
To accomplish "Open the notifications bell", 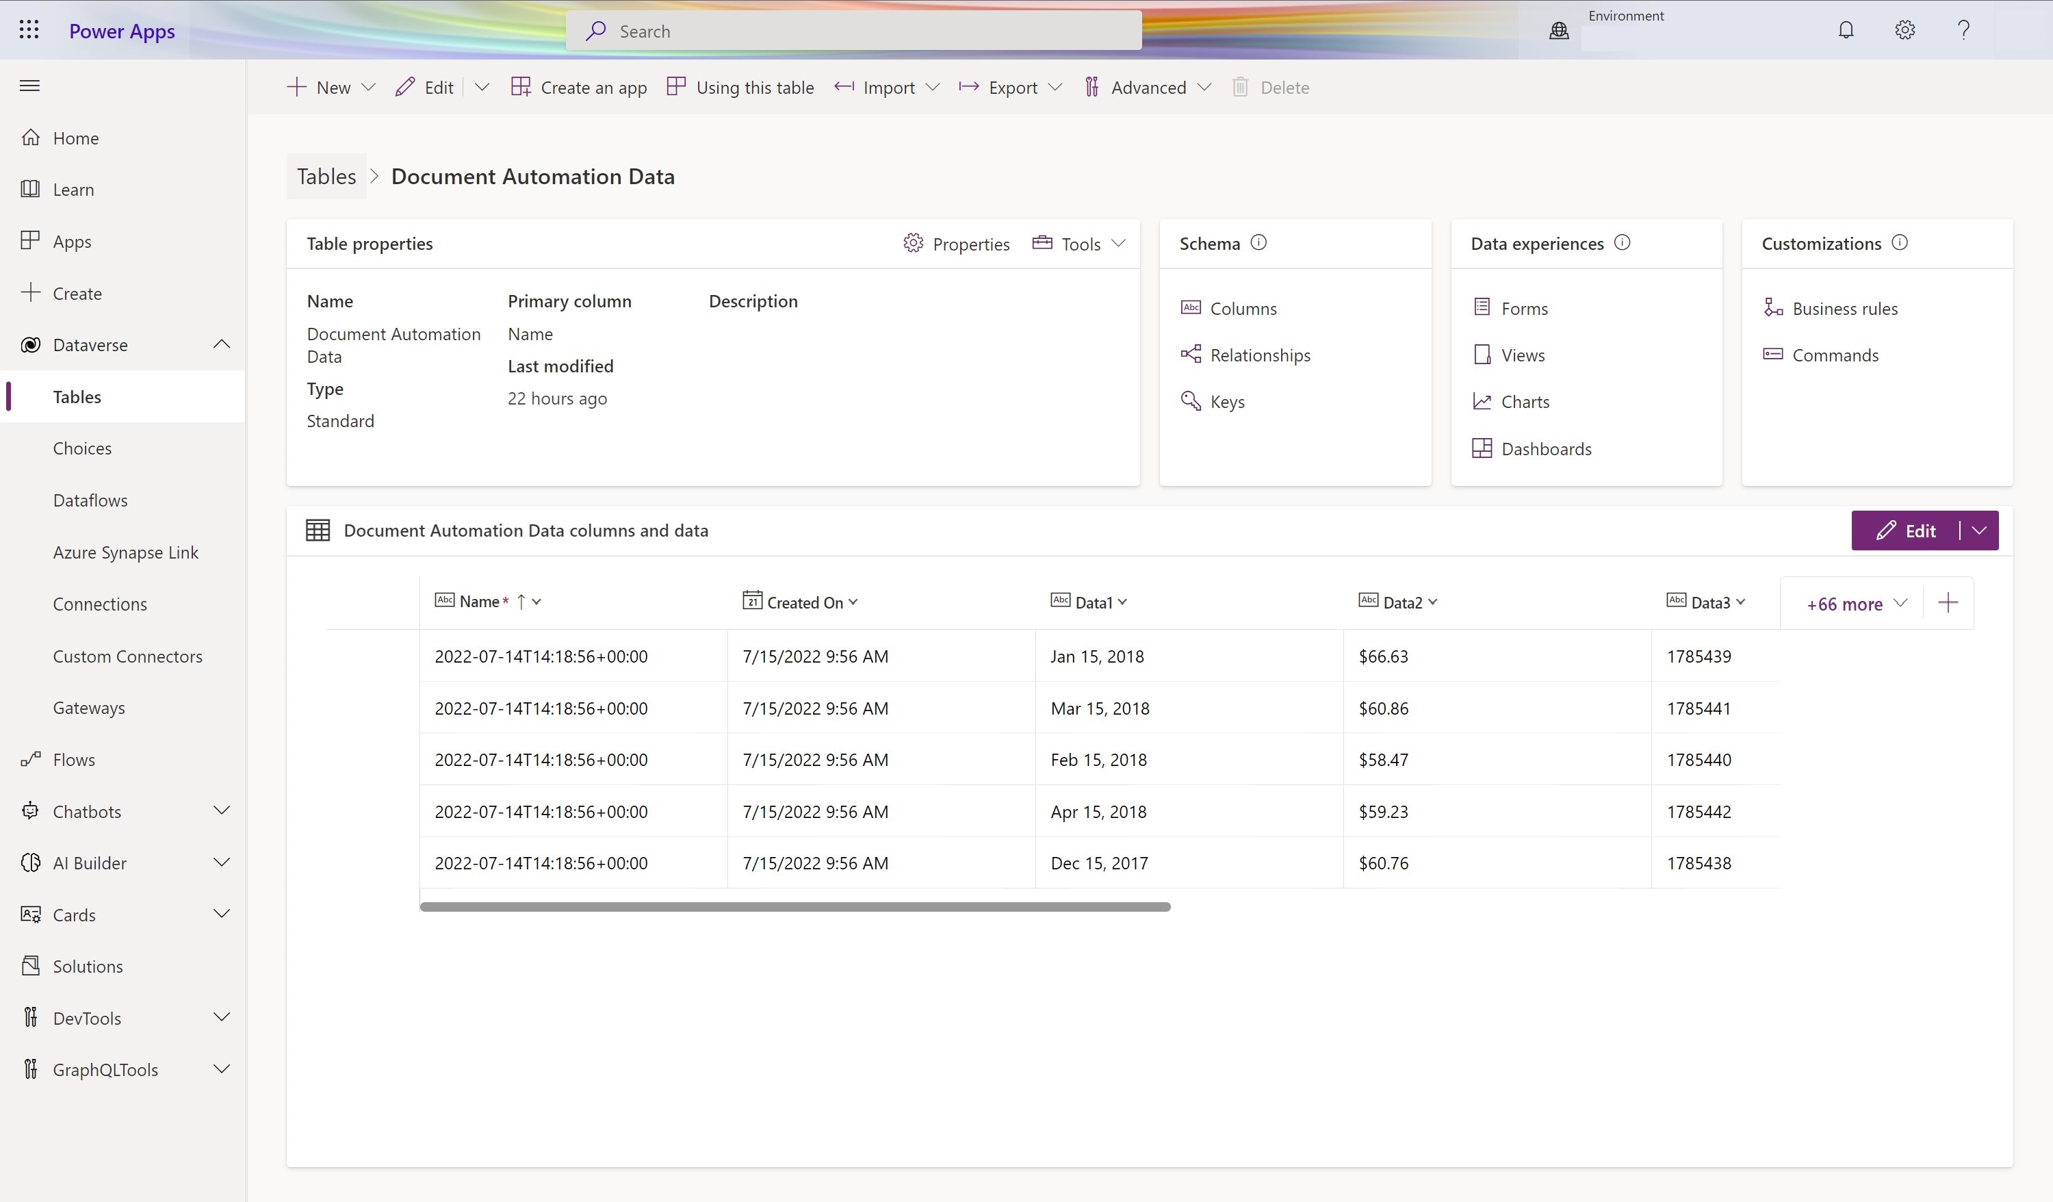I will 1846,30.
